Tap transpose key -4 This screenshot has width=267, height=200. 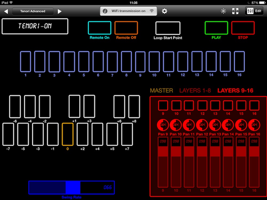[x=30, y=107]
